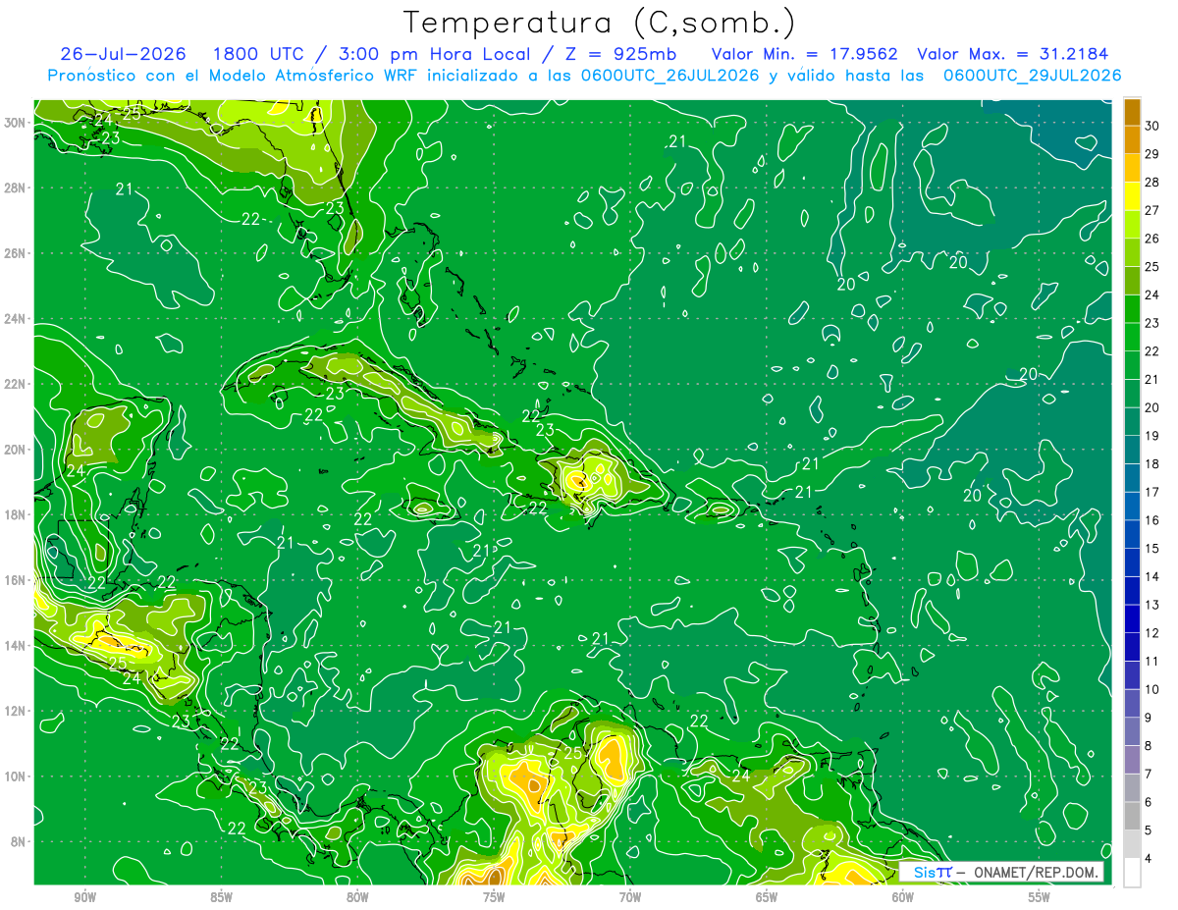1178x910 pixels.
Task: Click the blue color bar swatch between 15 and 16
Action: tap(1132, 535)
